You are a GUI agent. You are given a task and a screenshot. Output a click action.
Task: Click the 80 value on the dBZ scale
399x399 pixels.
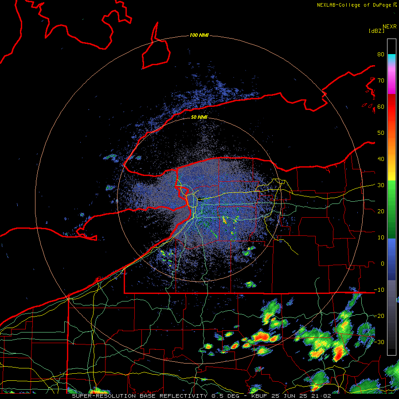(x=381, y=55)
